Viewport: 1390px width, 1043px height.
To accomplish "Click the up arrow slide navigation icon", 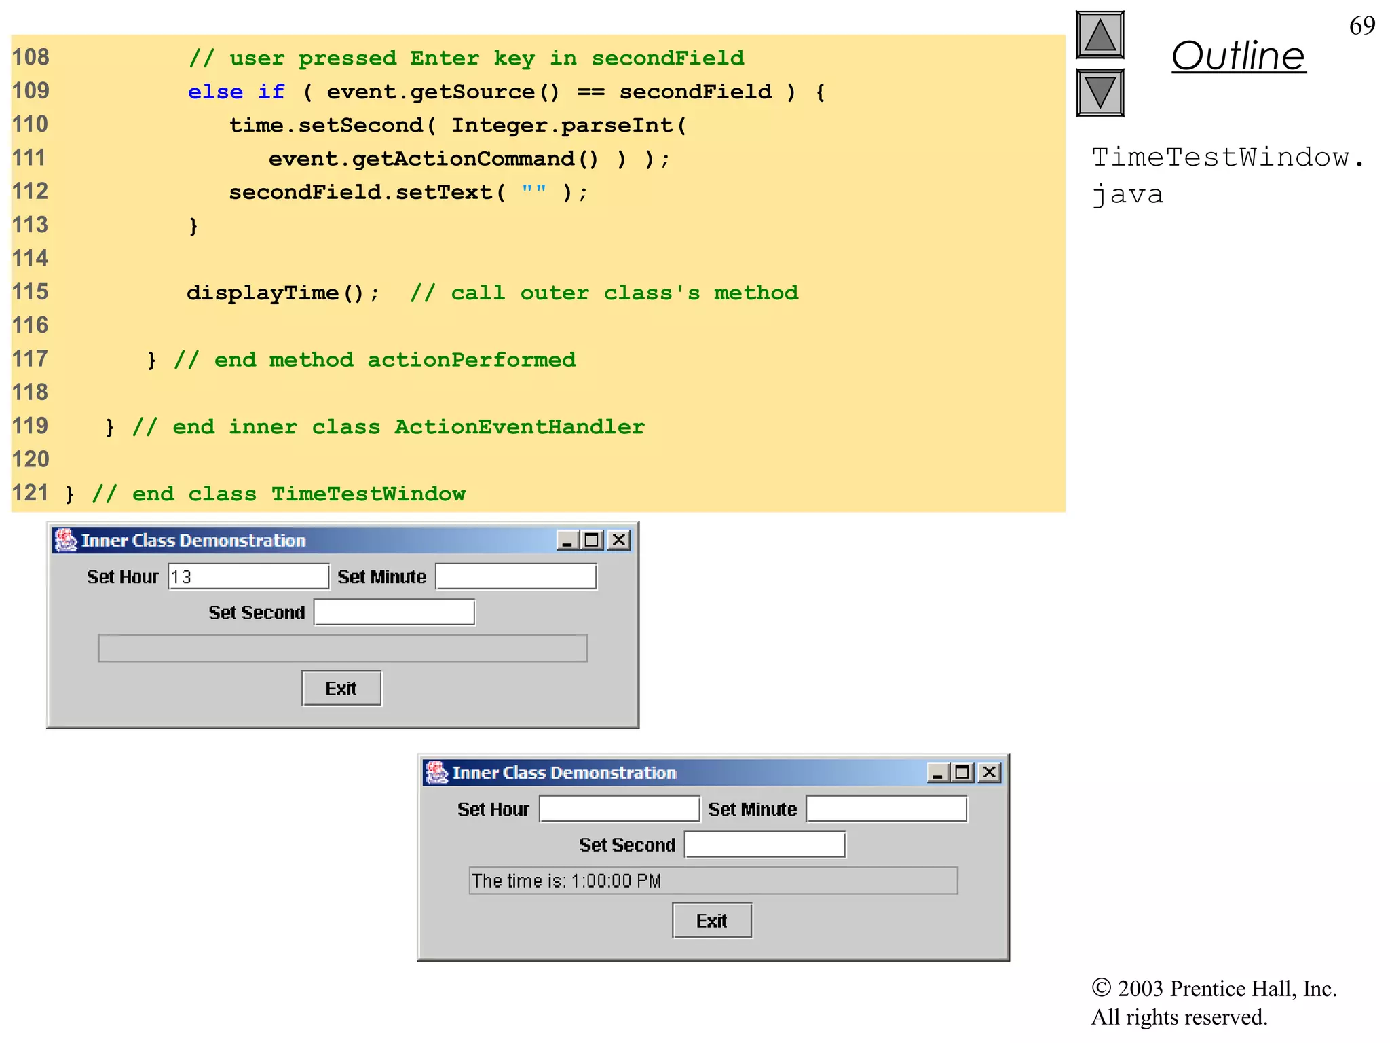I will click(1100, 35).
